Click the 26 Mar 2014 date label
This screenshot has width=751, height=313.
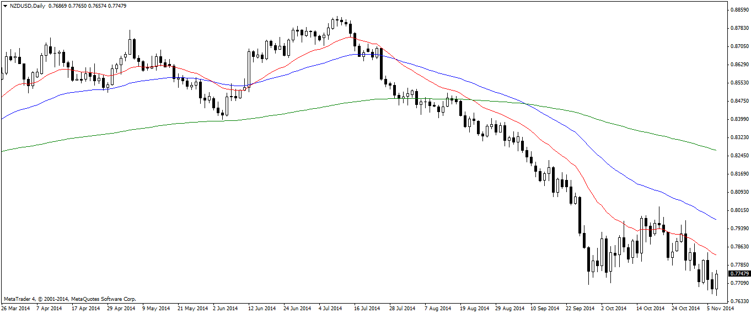pos(15,309)
